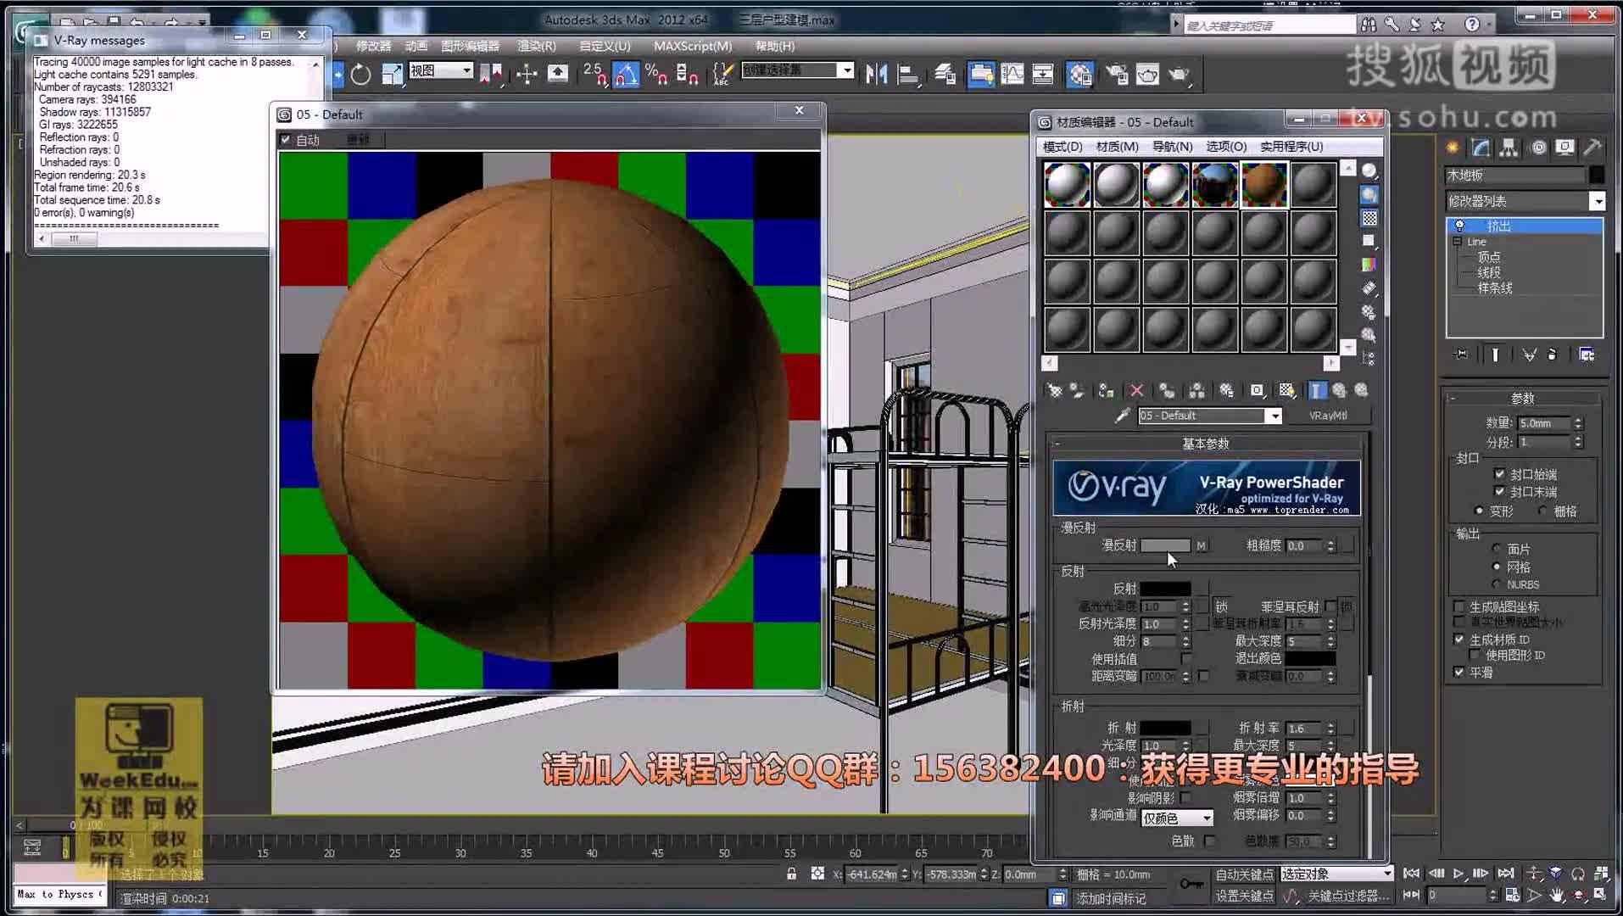The height and width of the screenshot is (916, 1623).
Task: Click the 自动关键点 auto key button
Action: coord(1244,874)
